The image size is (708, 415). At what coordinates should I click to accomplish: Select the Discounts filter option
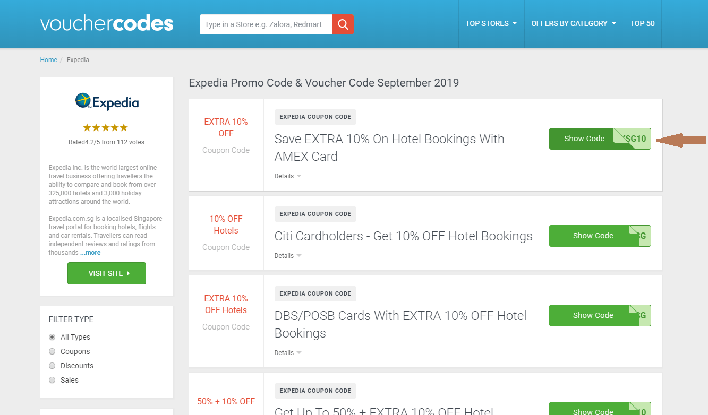click(52, 366)
